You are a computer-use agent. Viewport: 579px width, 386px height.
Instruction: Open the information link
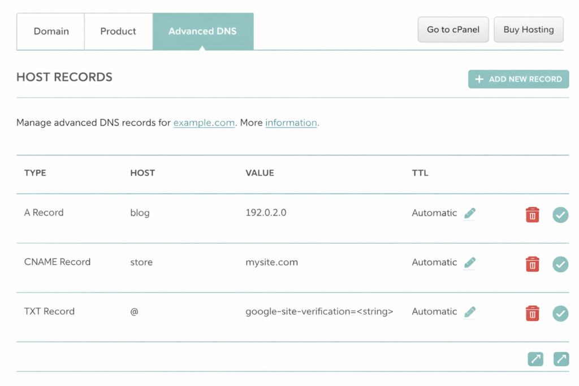[x=291, y=123]
